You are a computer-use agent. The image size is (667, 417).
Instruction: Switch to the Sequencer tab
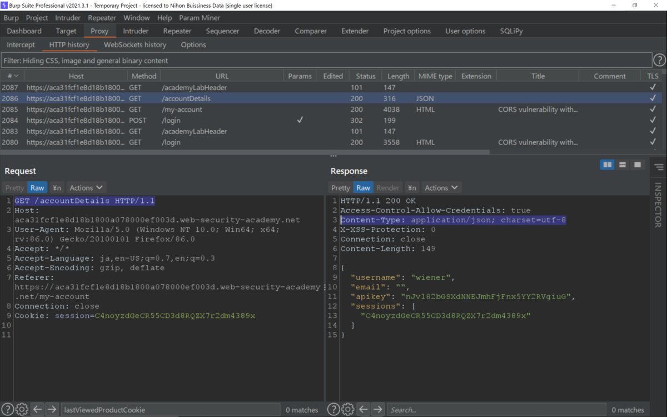coord(222,31)
